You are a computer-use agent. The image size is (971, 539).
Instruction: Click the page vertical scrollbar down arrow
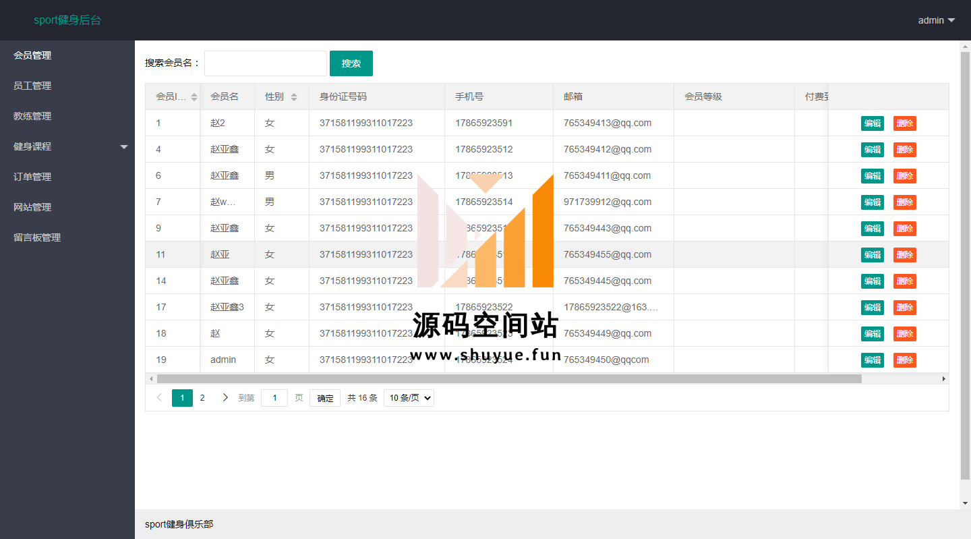click(x=965, y=503)
